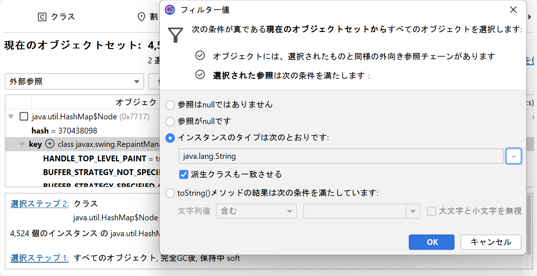This screenshot has width=537, height=276.
Task: Close the フィルター値 dialog
Action: pyautogui.click(x=513, y=10)
